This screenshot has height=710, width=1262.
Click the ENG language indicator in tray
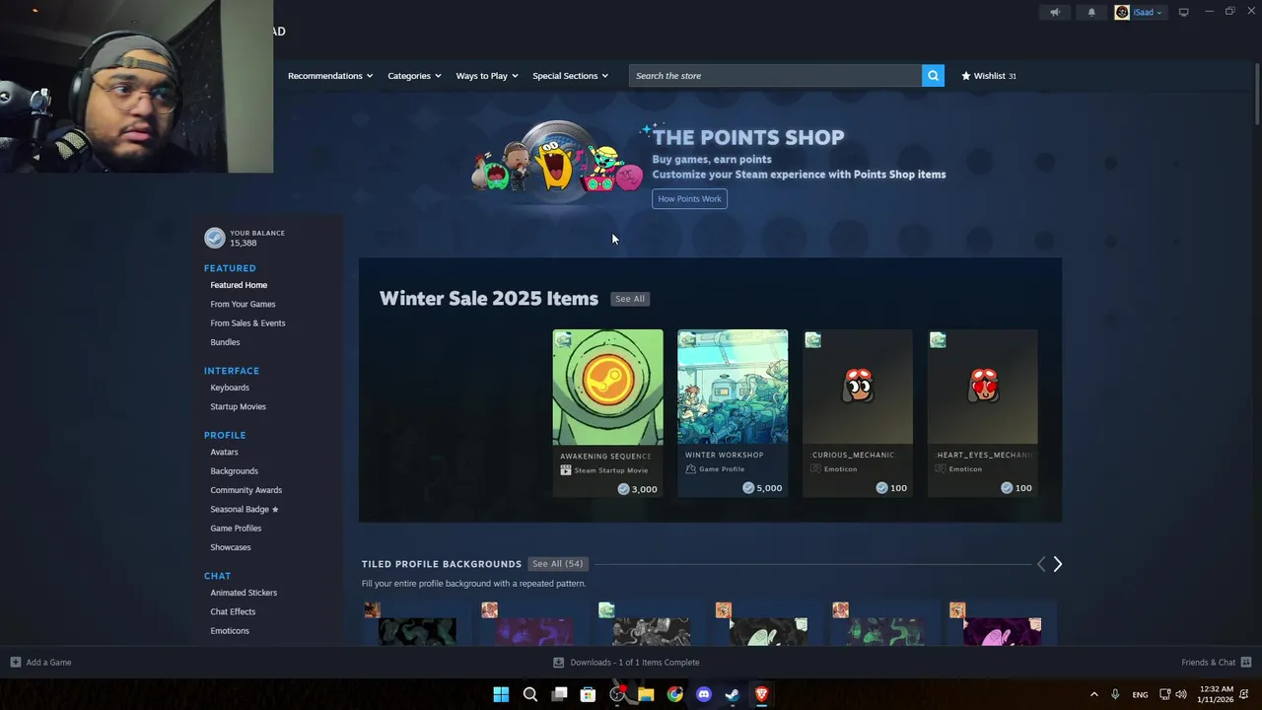pyautogui.click(x=1140, y=695)
